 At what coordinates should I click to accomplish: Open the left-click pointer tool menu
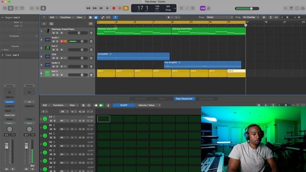pos(169,17)
